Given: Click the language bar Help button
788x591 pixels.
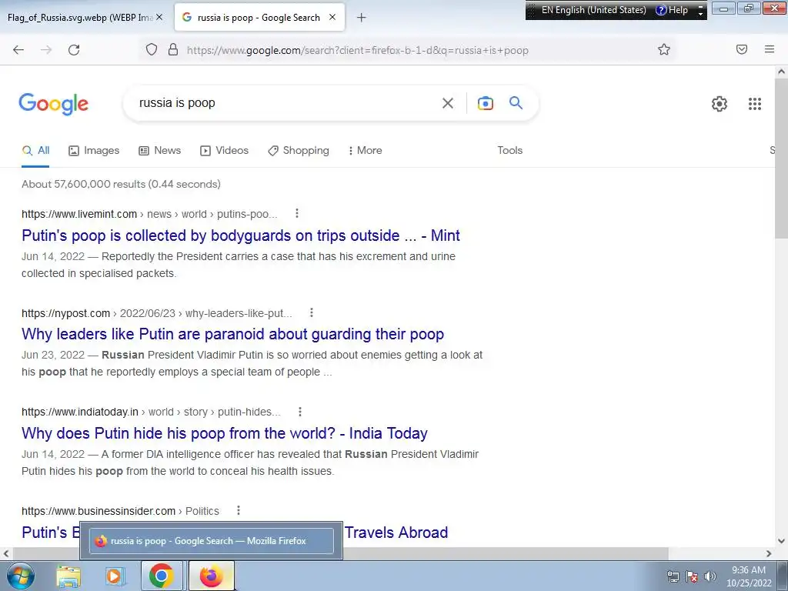Looking at the screenshot, I should (x=672, y=10).
